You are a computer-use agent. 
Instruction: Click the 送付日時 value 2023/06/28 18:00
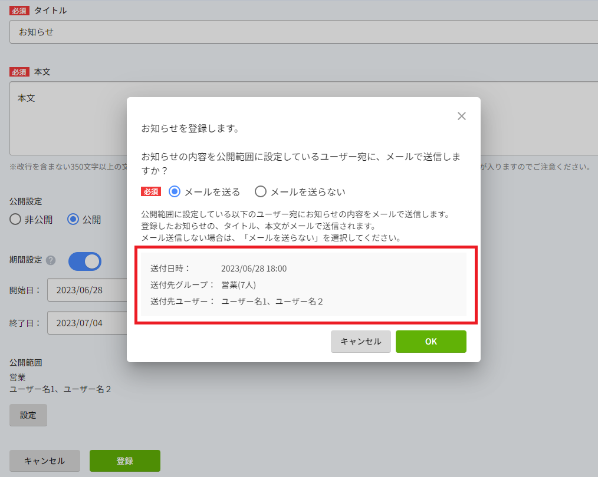point(254,269)
